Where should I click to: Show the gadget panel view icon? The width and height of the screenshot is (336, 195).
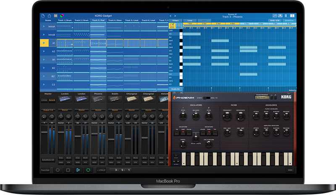[x=280, y=16]
